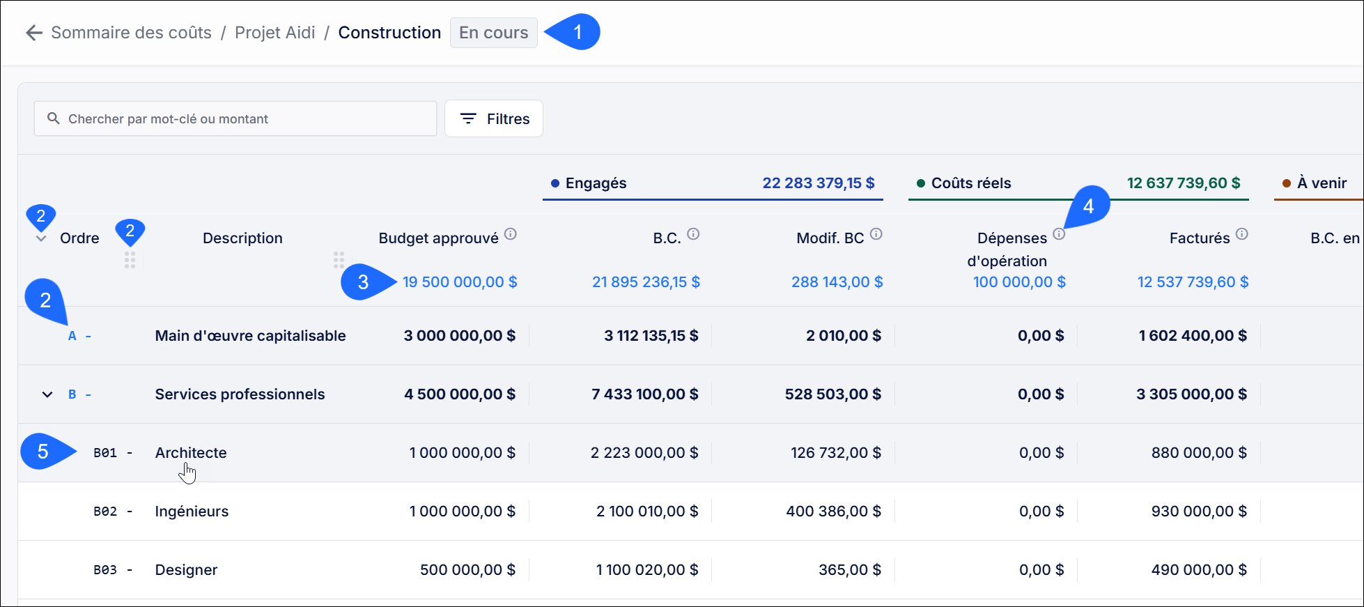Collapse all rows via Ordre chevron
Viewport: 1364px width, 607px height.
41,238
